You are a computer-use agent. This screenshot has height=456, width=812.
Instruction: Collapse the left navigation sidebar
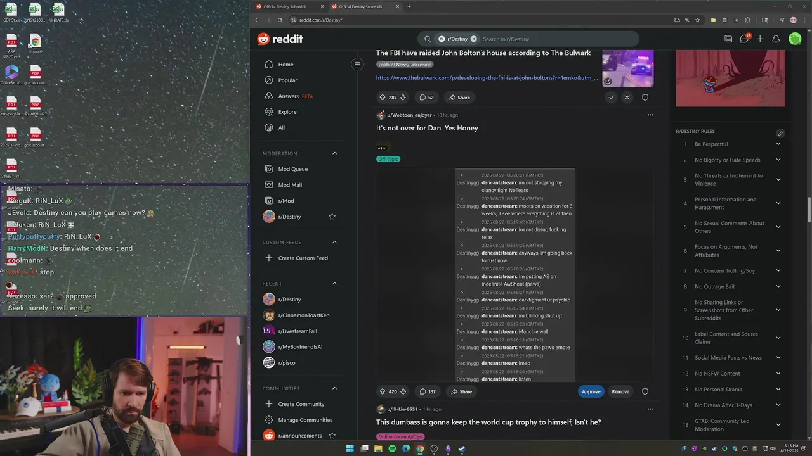[358, 64]
